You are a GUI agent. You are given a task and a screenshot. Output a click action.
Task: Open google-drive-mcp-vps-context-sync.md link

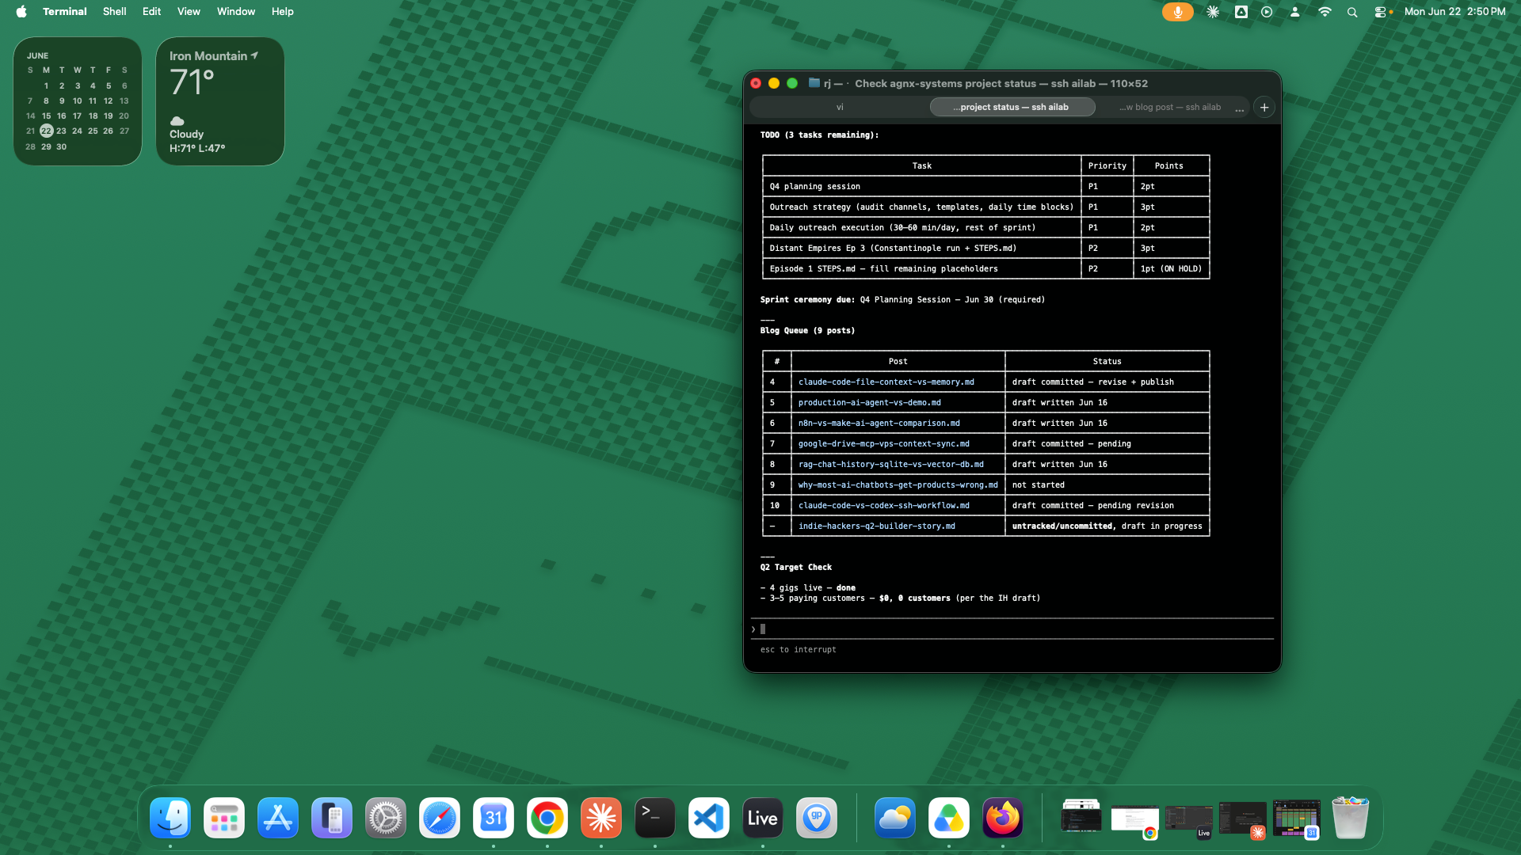point(883,444)
